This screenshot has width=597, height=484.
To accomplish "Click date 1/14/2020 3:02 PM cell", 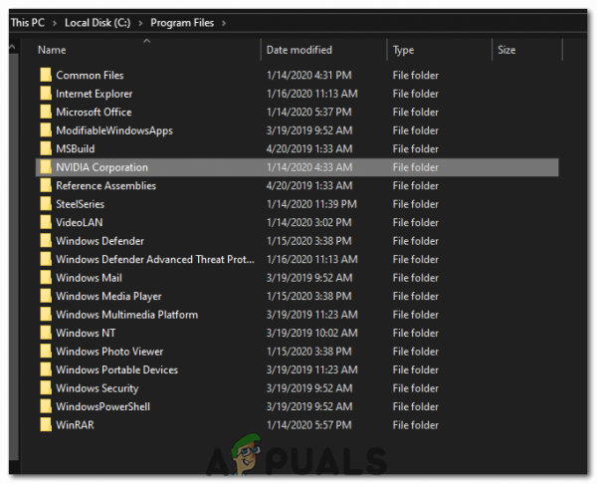I will [x=309, y=222].
